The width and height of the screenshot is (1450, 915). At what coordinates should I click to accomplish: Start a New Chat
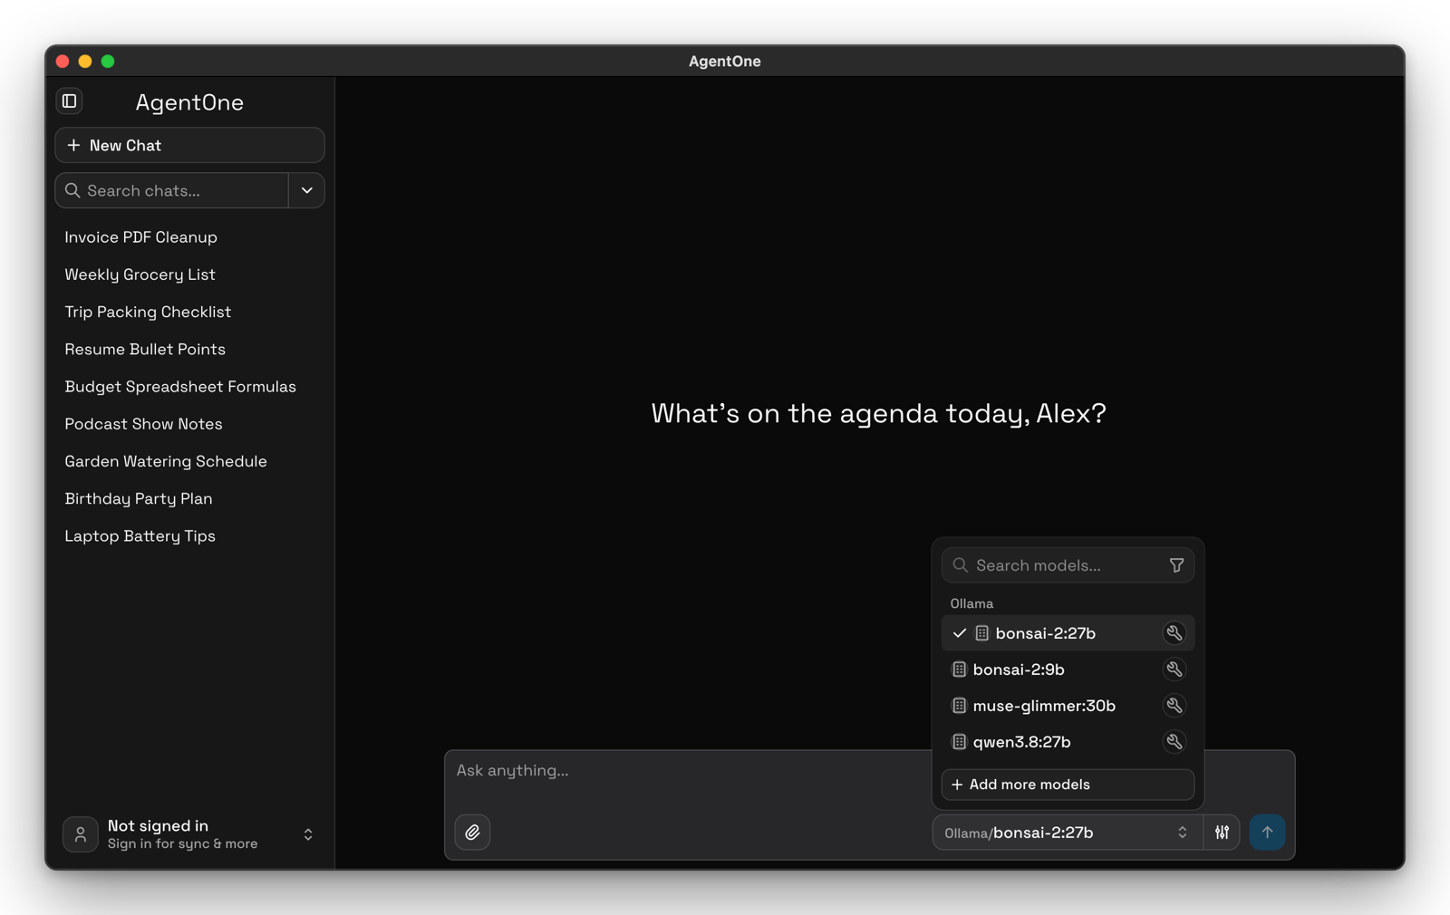(x=189, y=145)
